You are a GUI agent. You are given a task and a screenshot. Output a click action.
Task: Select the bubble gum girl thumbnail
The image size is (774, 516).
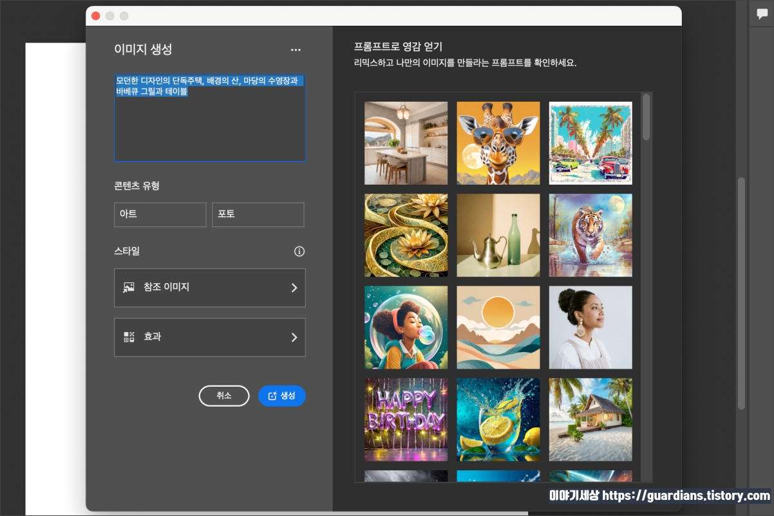click(406, 327)
